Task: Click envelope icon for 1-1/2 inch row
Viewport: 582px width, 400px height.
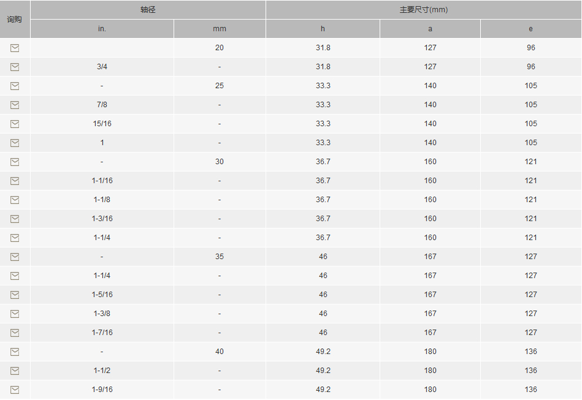Action: 15,371
